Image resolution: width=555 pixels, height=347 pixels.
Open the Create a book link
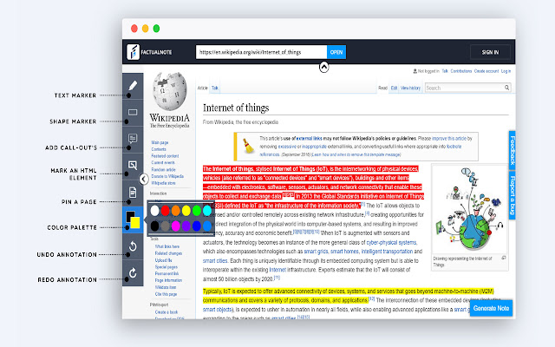[166, 312]
